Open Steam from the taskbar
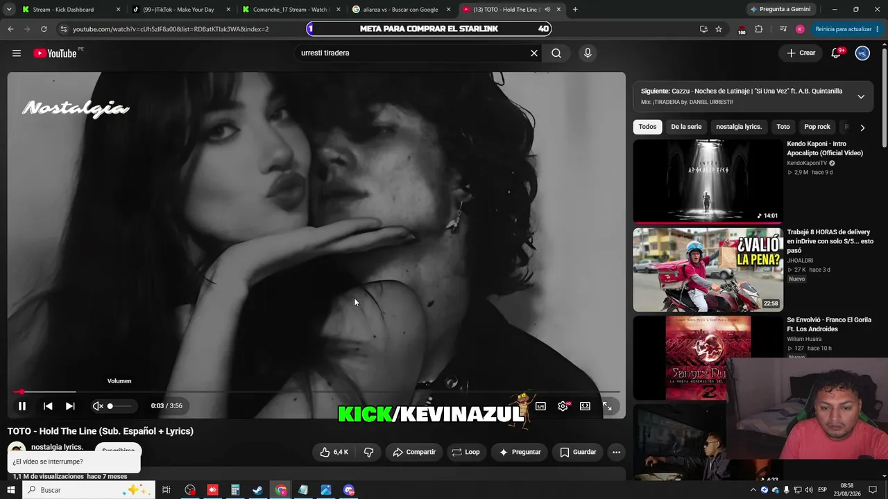Screen dimensions: 888x499 coord(257,490)
